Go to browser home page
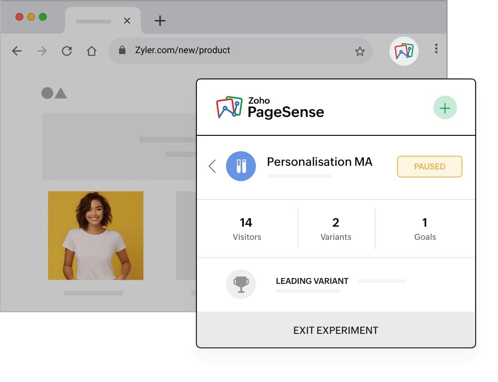Image resolution: width=498 pixels, height=382 pixels. 92,51
